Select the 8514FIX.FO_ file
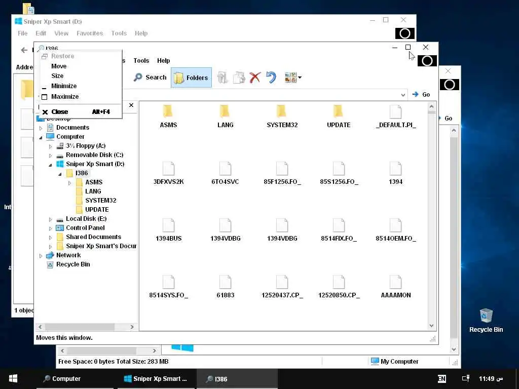The height and width of the screenshot is (389, 519). (339, 230)
